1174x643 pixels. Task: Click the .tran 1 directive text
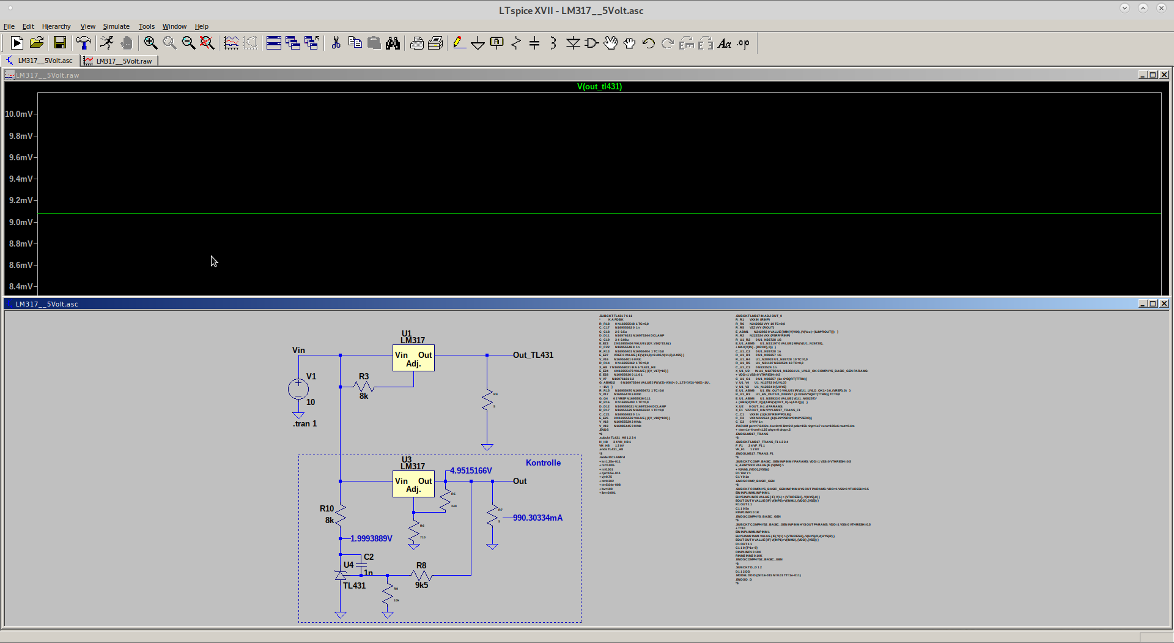coord(305,423)
